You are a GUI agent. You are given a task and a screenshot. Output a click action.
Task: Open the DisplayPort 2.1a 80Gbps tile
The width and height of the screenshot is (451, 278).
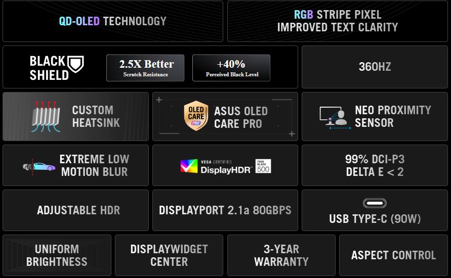coord(225,210)
